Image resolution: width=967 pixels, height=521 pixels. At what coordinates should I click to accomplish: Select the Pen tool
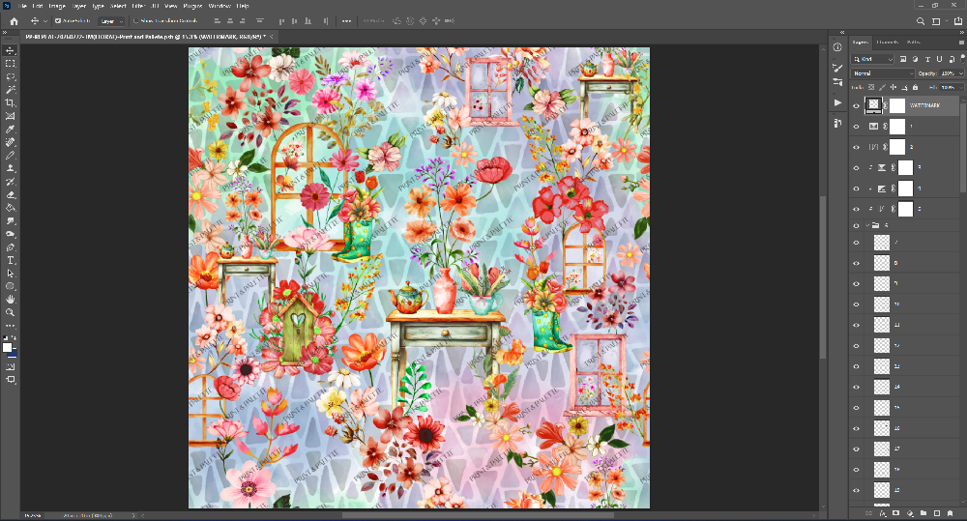[11, 247]
